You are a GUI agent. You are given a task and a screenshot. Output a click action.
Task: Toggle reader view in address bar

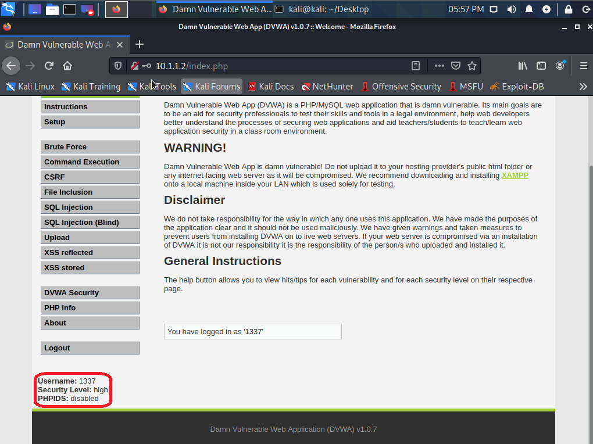click(416, 66)
